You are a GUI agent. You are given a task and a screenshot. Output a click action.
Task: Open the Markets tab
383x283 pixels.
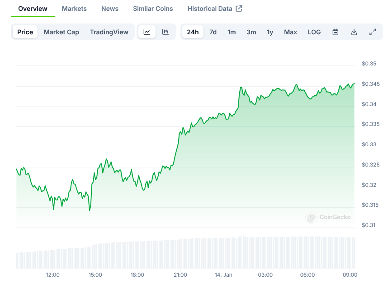(74, 9)
